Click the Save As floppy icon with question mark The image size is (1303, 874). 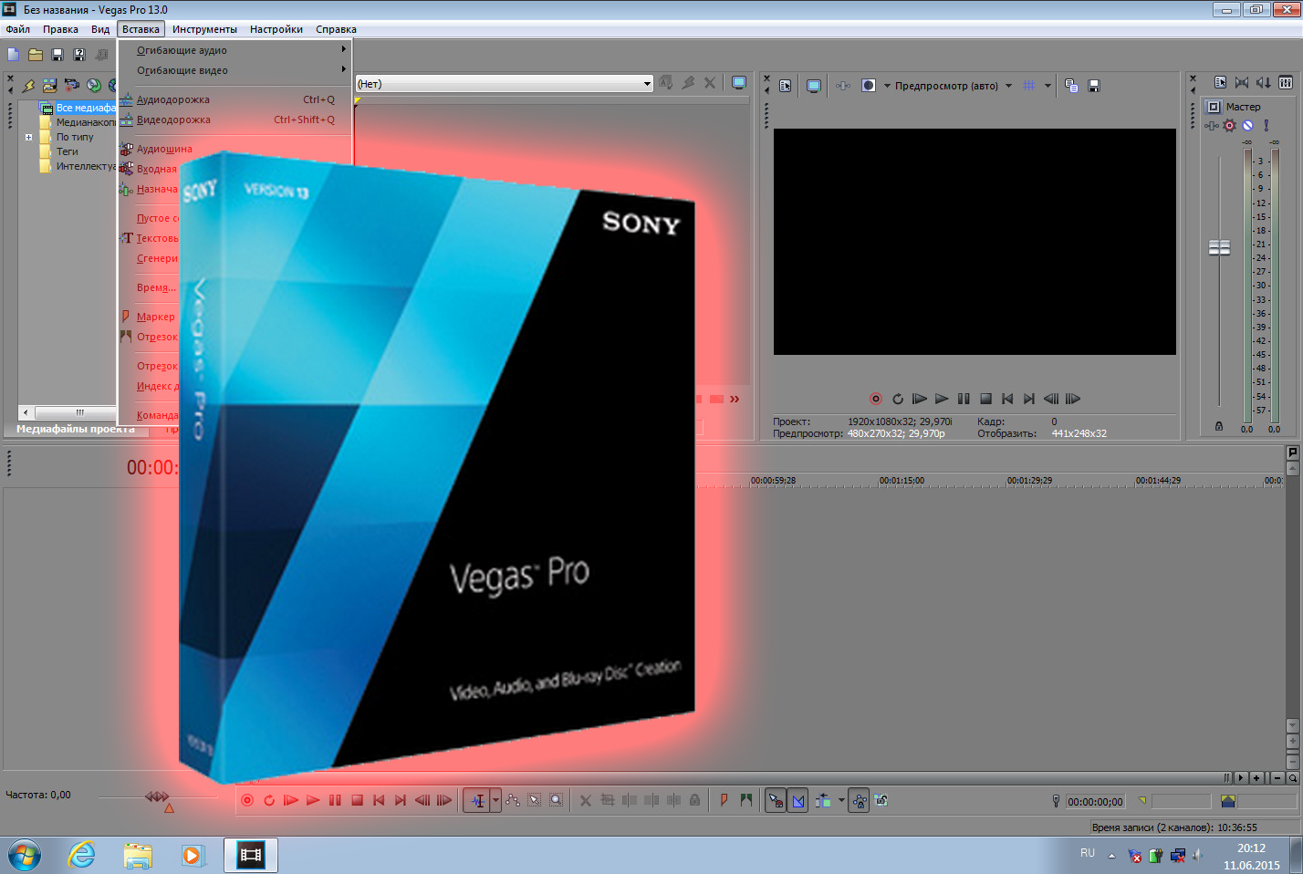79,55
